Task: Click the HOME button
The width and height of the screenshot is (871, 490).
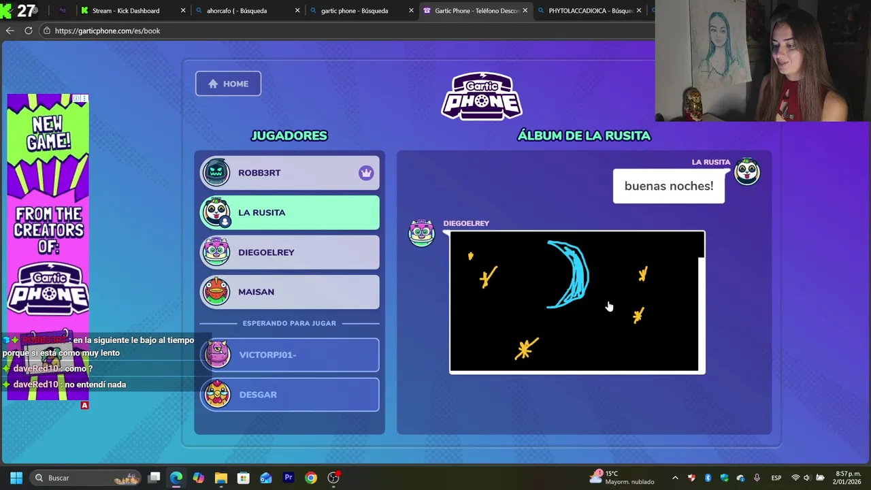Action: (228, 84)
